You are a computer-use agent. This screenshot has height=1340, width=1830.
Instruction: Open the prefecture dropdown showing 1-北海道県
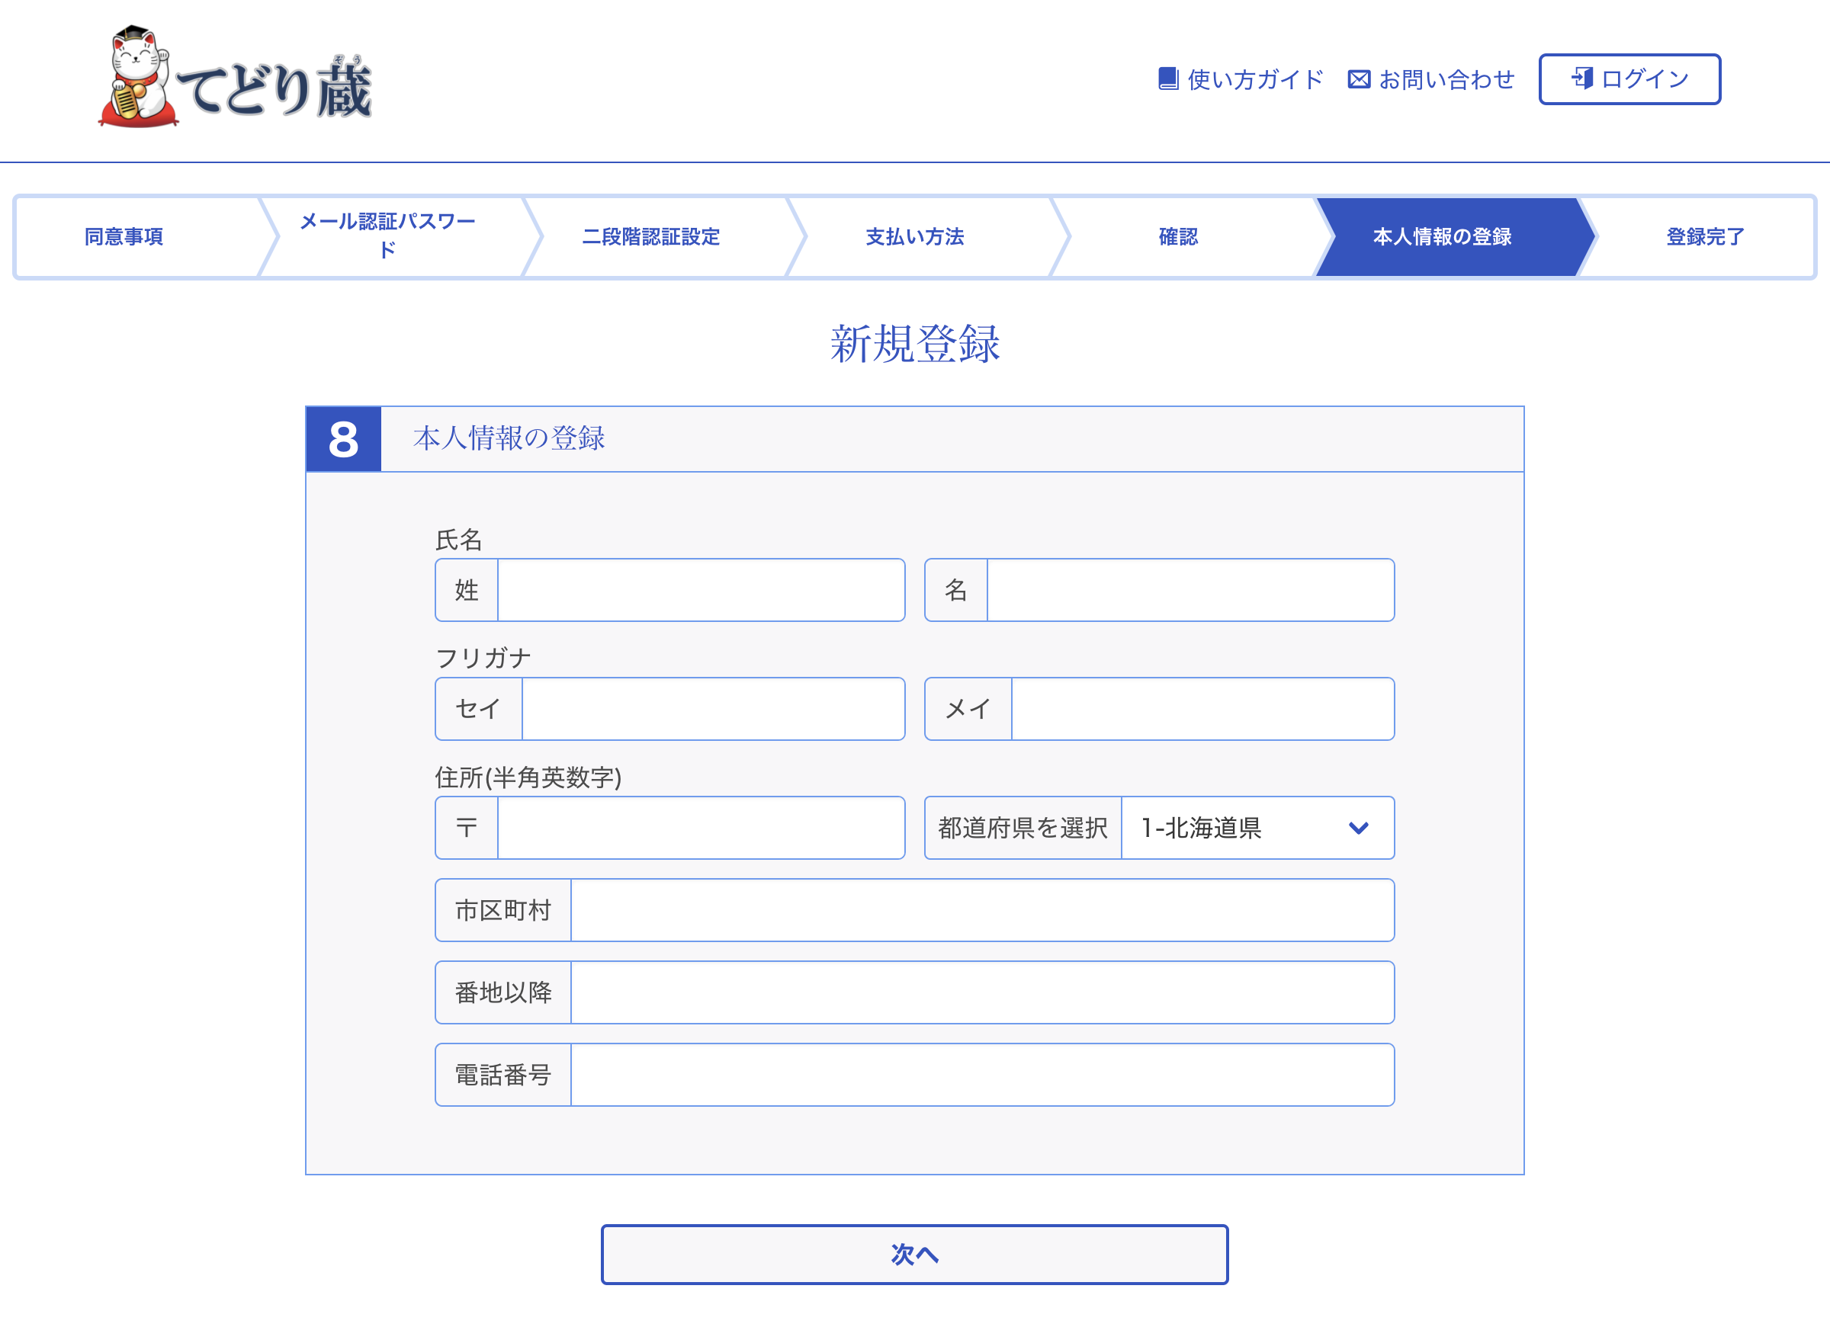pyautogui.click(x=1257, y=827)
